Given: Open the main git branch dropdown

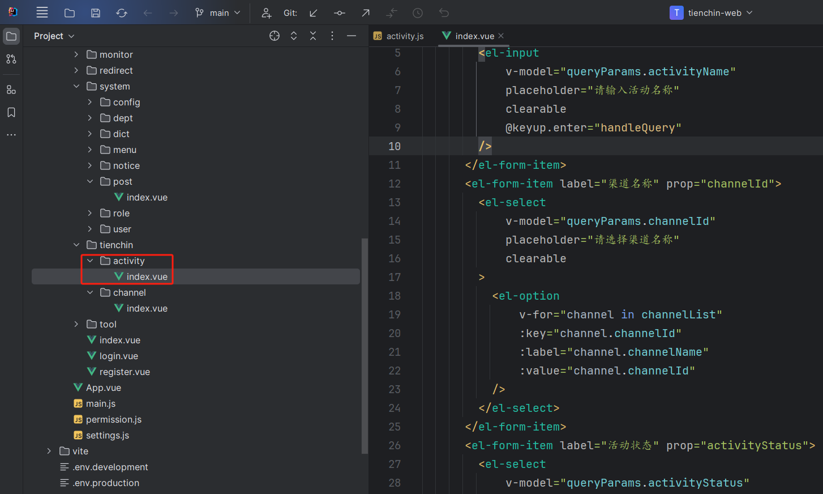Looking at the screenshot, I should [x=218, y=12].
